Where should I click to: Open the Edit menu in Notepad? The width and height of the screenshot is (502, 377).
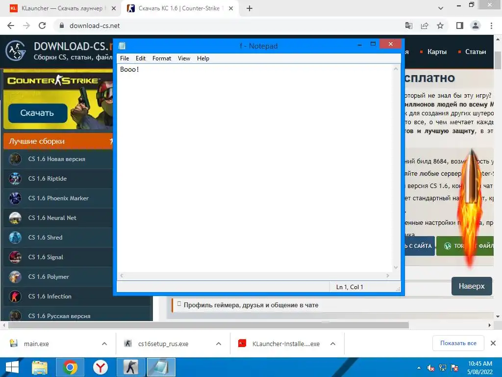tap(141, 58)
